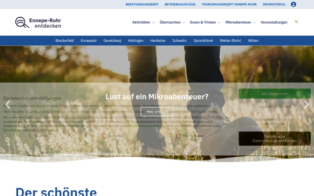The width and height of the screenshot is (314, 196).
Task: Select Schwelm in city bar
Action: [x=180, y=41]
